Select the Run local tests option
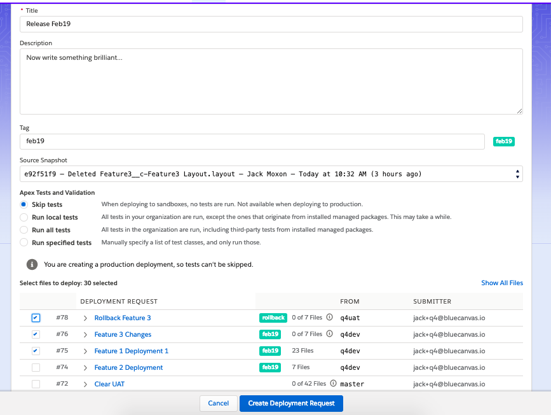Screen dimensions: 551x415 click(x=24, y=217)
